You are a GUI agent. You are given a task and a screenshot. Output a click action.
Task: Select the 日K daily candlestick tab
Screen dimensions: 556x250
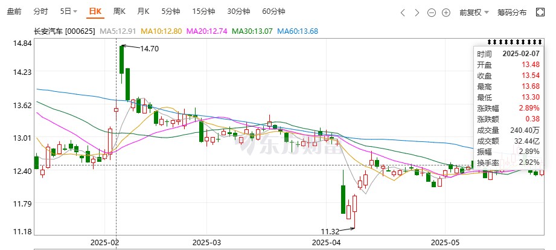coord(95,11)
